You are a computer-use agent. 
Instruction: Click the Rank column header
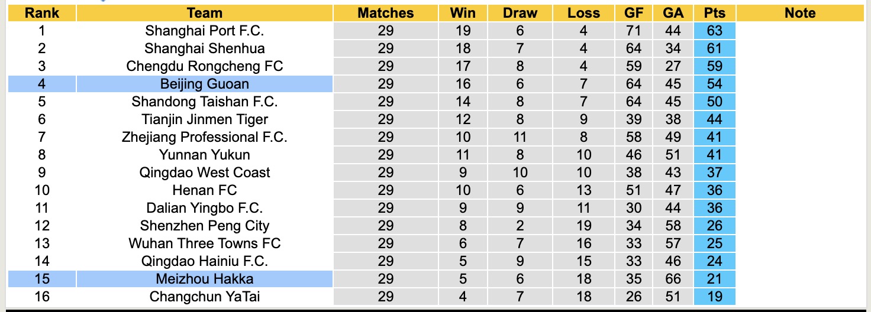click(x=41, y=13)
